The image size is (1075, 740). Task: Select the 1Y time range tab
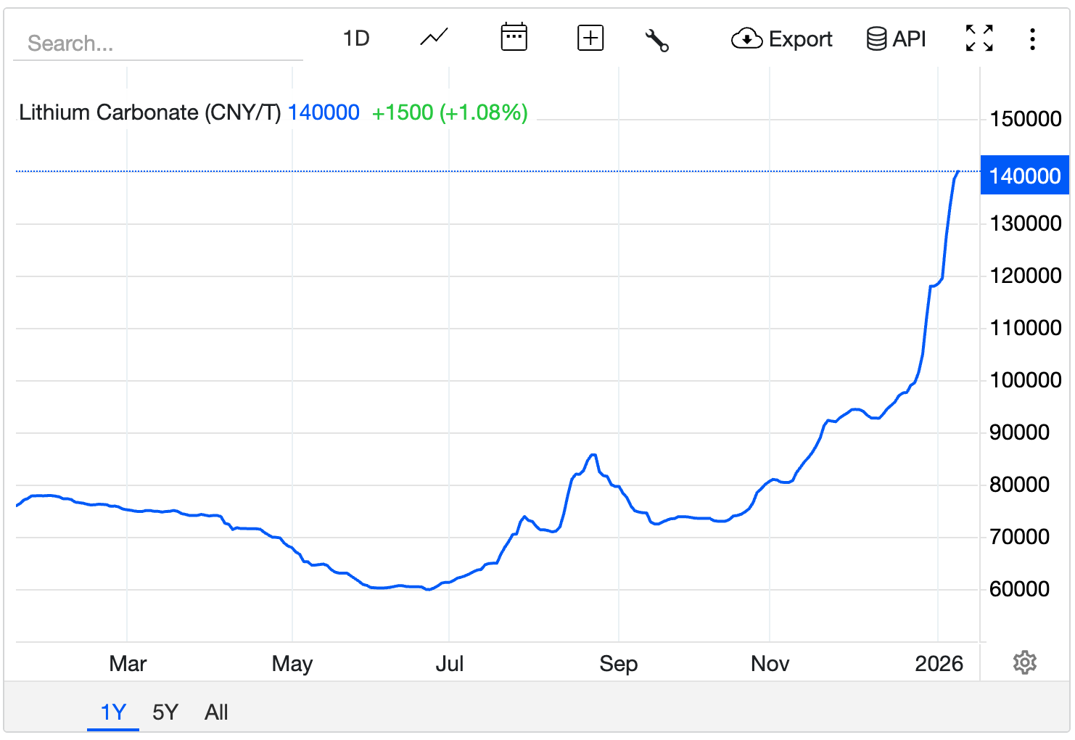[113, 712]
